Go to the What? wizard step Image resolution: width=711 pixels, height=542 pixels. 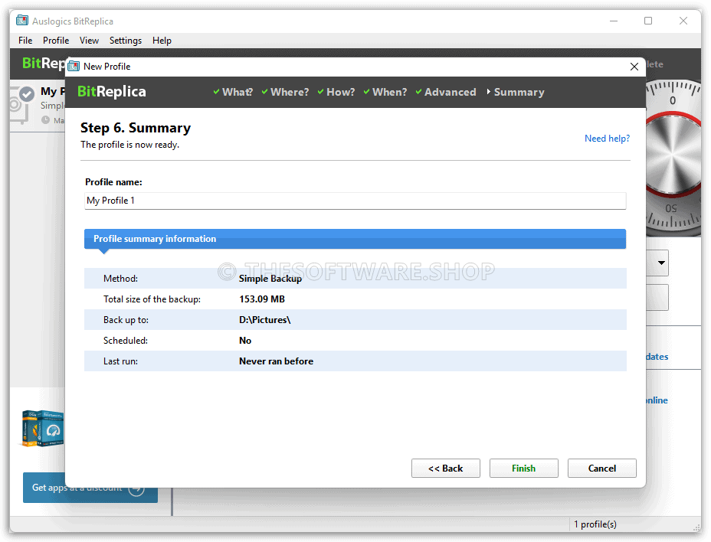[x=233, y=92]
